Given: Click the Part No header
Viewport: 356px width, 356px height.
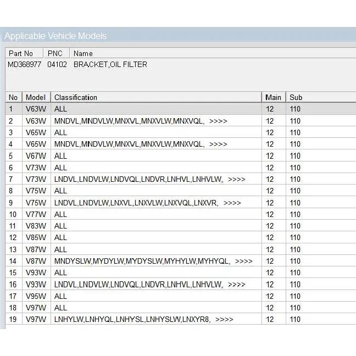Looking at the screenshot, I should (24, 53).
